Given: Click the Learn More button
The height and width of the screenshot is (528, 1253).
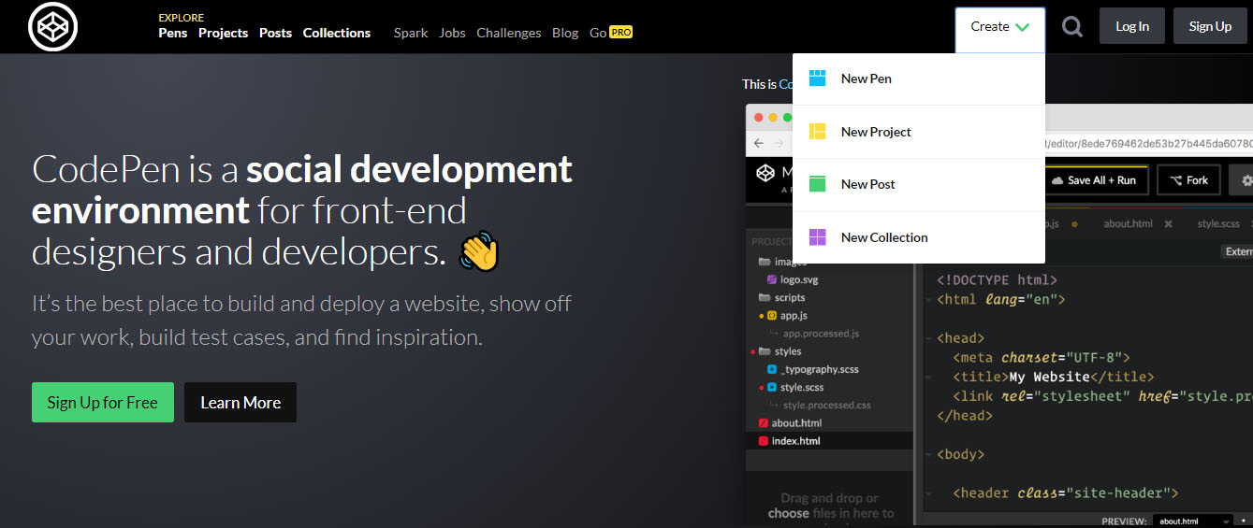Looking at the screenshot, I should [240, 402].
